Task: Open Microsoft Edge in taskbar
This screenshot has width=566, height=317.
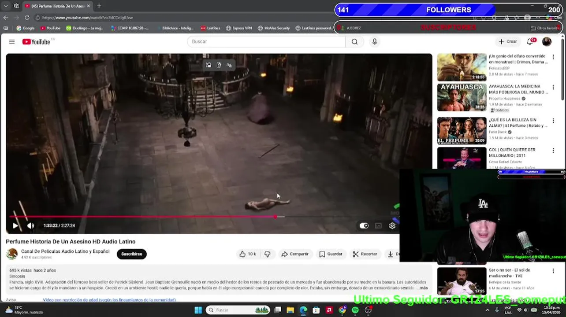Action: tap(303, 310)
